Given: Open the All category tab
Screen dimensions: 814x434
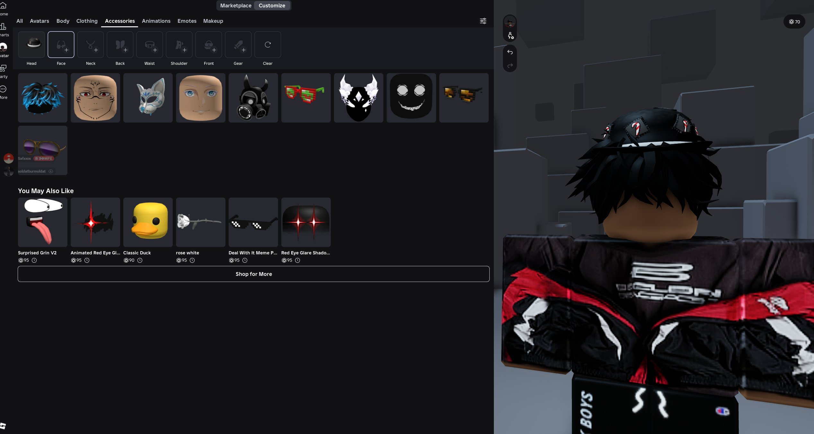Looking at the screenshot, I should pos(20,21).
